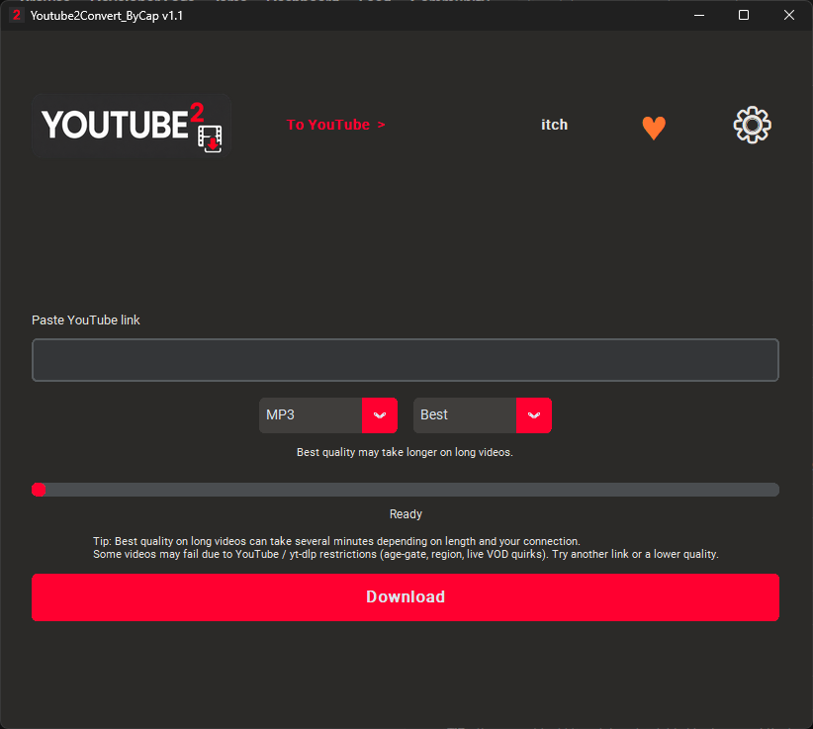Click the Youtube2Convert_ByCap v1.1 title text
The height and width of the screenshot is (729, 813).
[106, 16]
